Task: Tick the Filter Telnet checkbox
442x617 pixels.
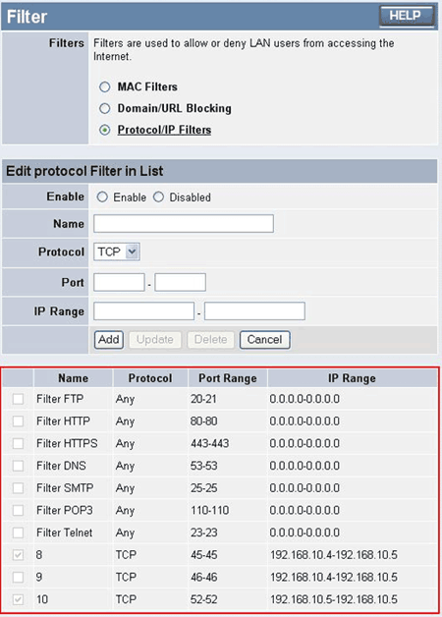Action: pos(18,533)
